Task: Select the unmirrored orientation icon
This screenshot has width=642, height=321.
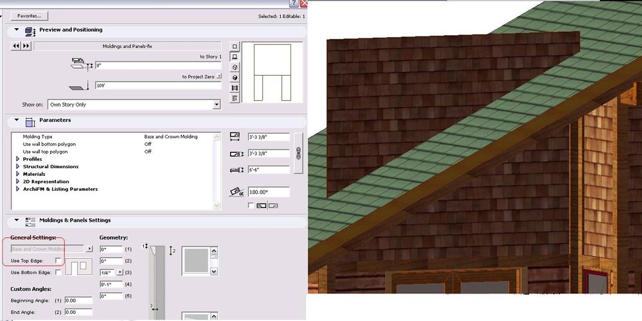Action: pos(262,205)
